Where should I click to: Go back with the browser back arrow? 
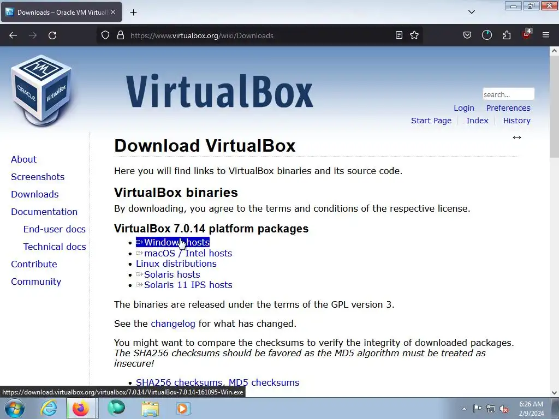(13, 35)
